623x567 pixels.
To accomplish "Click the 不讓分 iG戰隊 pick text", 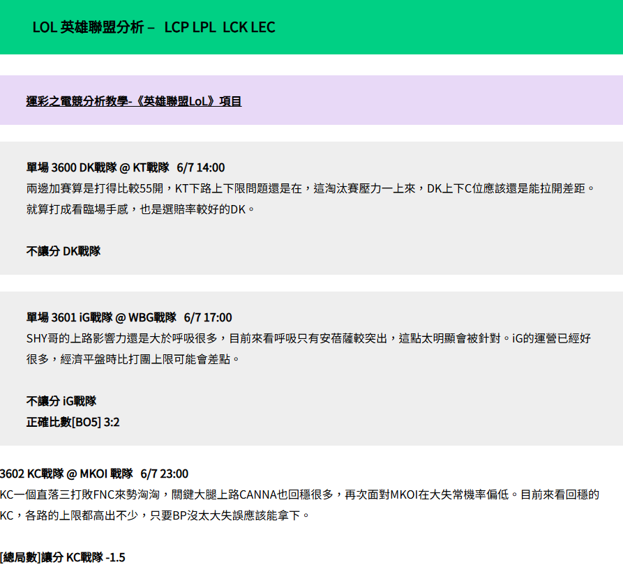I will pos(61,401).
